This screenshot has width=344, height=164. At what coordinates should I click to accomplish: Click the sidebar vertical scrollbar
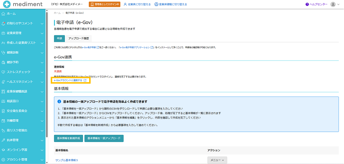pyautogui.click(x=46, y=74)
